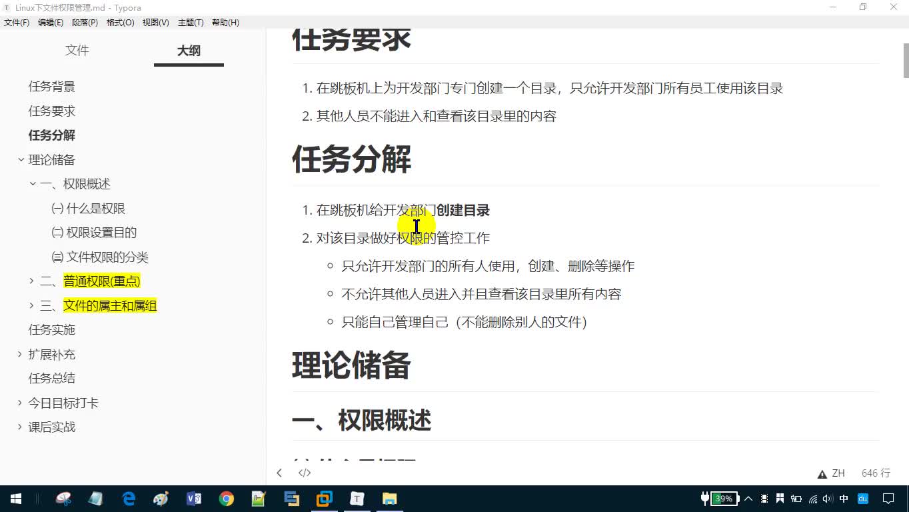
Task: Open the Wi-Fi network tray icon
Action: click(812, 499)
